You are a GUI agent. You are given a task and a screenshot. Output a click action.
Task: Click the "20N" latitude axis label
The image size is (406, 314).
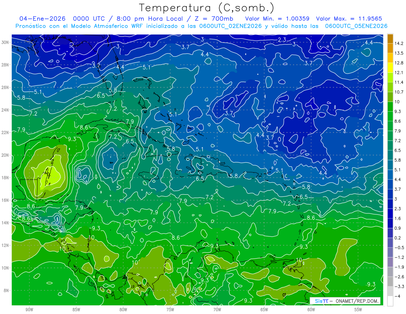click(x=5, y=155)
